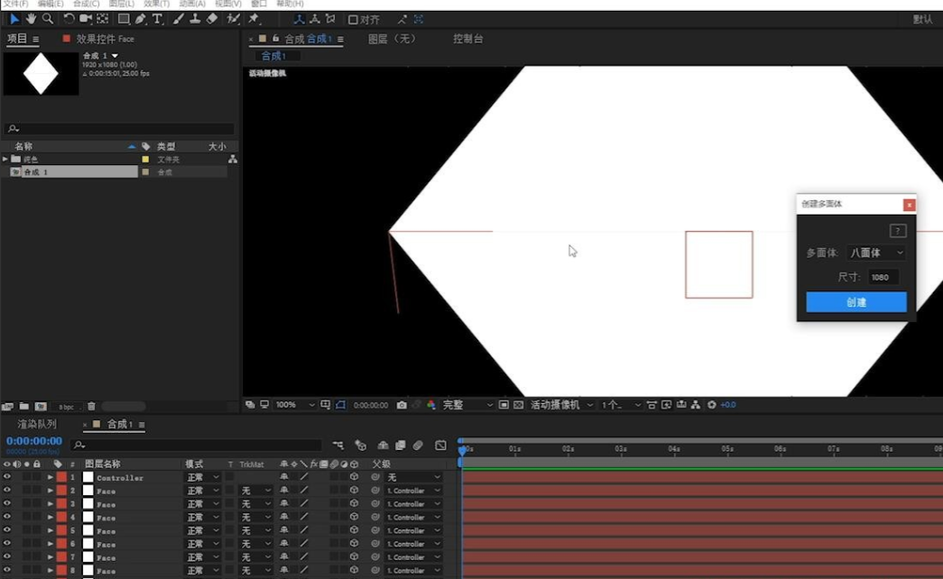Expand the Controller layer properties
This screenshot has height=579, width=943.
coord(51,477)
